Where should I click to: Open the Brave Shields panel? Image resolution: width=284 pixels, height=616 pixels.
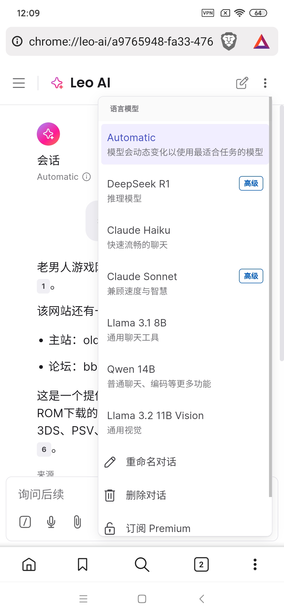click(229, 41)
